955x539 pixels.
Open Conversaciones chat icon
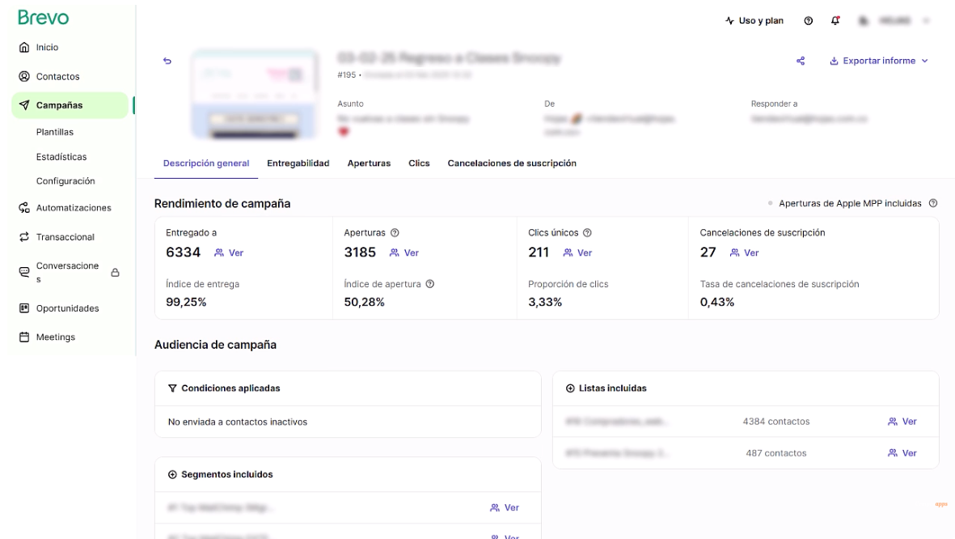(x=24, y=272)
